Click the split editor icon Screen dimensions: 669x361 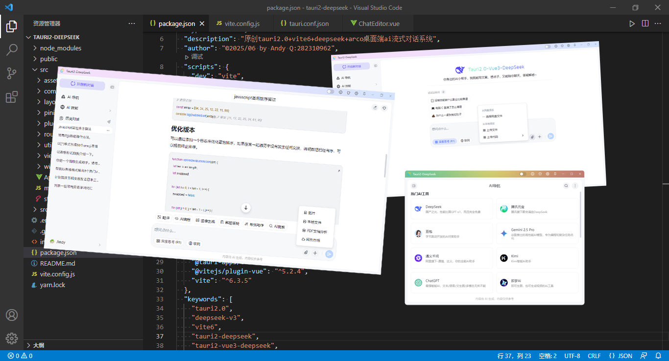(645, 23)
